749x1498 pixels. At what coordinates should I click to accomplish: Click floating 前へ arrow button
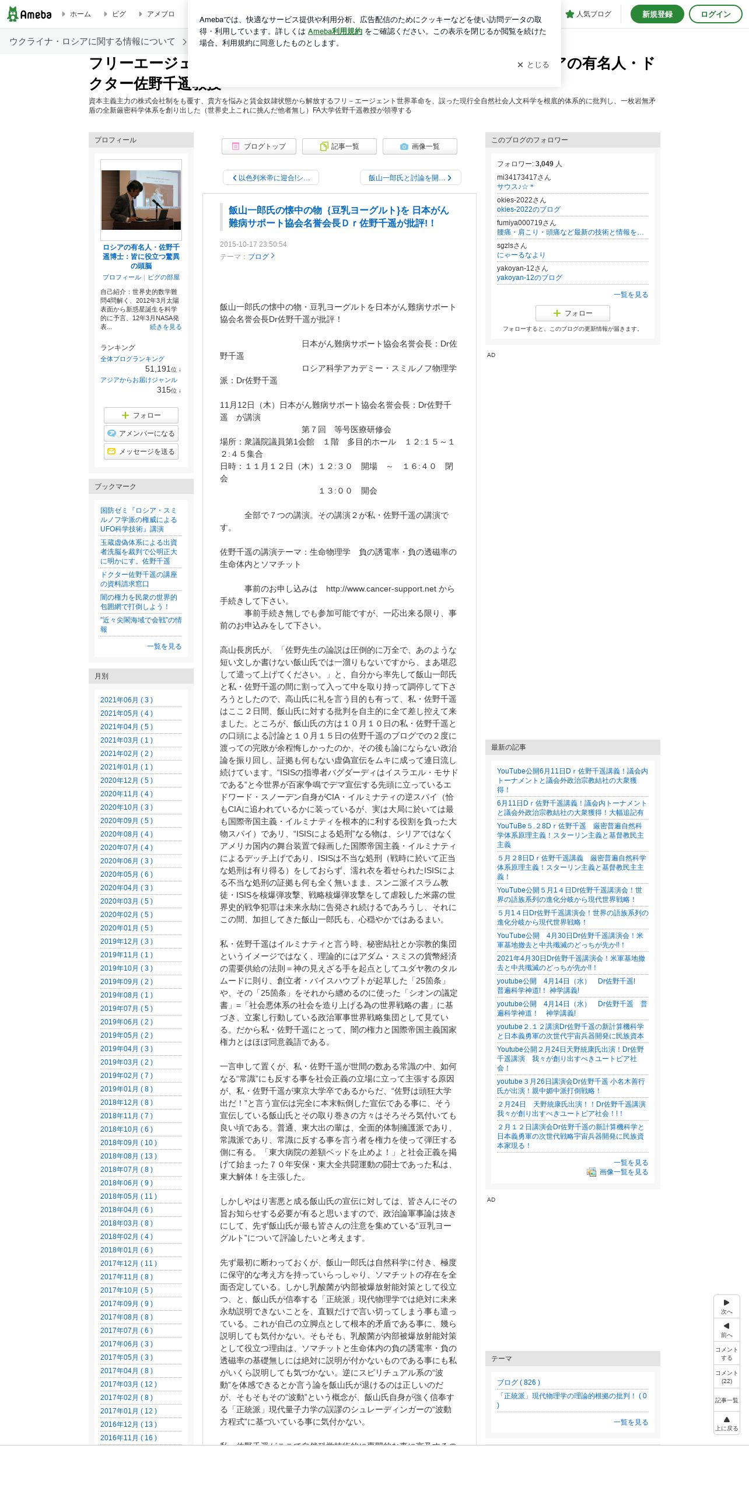click(x=726, y=1329)
